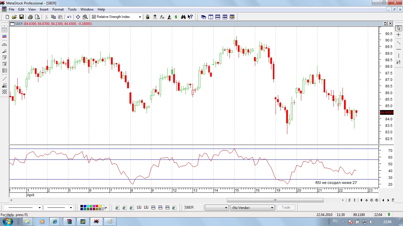The height and width of the screenshot is (226, 403).
Task: Select the trendline tool in left sidebar
Action: tap(4, 79)
